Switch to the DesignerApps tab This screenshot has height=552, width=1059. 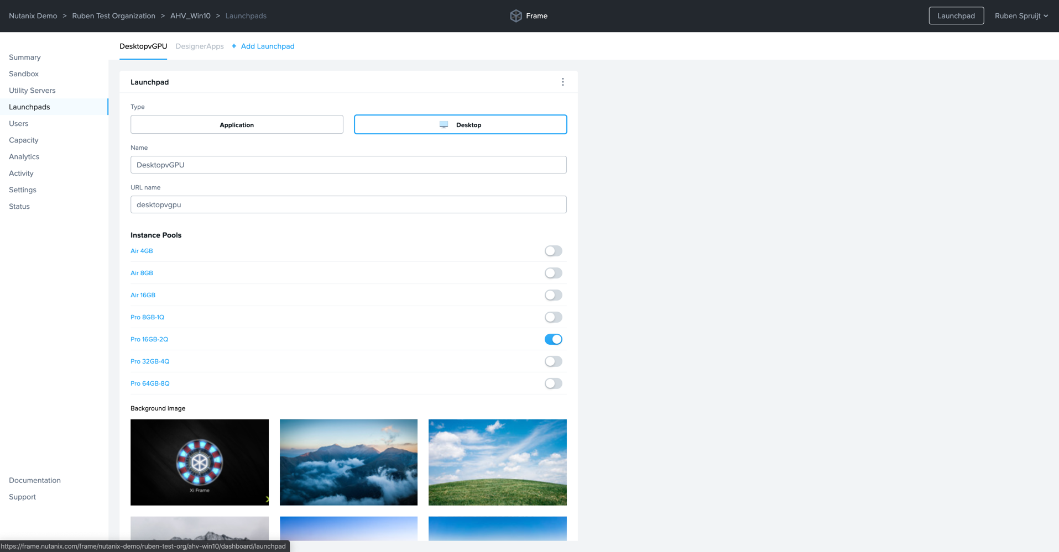[199, 46]
